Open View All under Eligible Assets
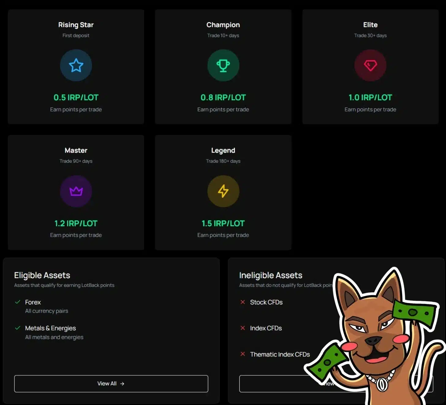Viewport: 446px width, 405px height. (107, 384)
